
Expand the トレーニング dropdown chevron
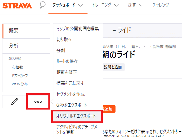(x=116, y=5)
